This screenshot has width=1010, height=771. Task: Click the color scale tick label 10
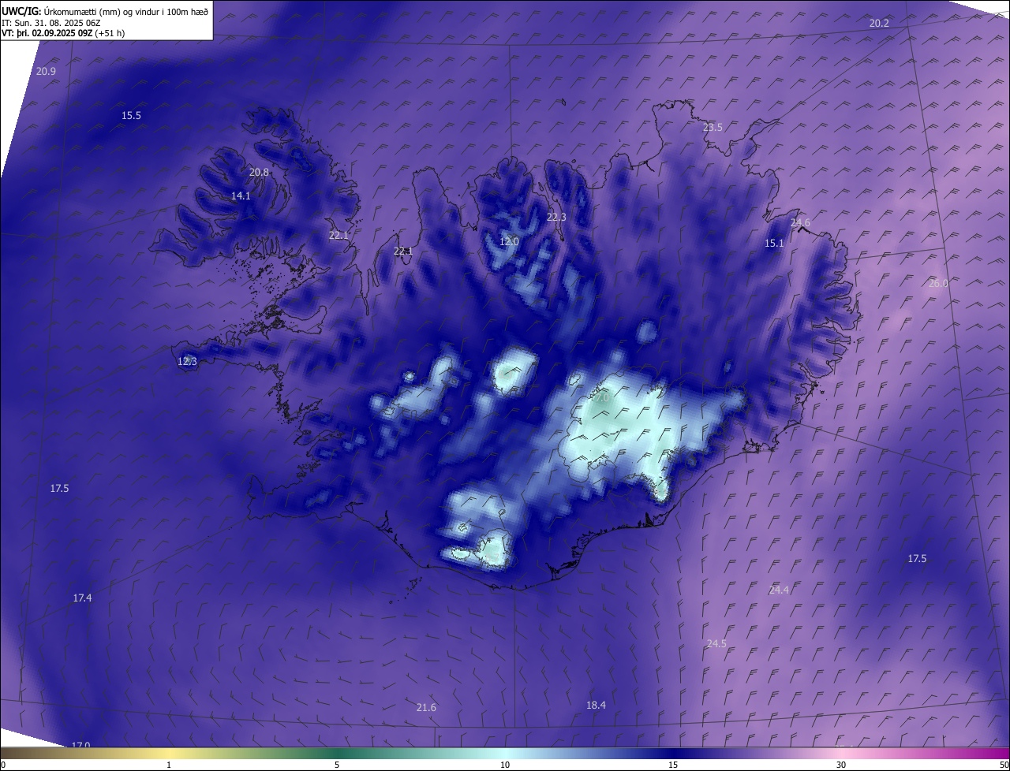pos(505,765)
